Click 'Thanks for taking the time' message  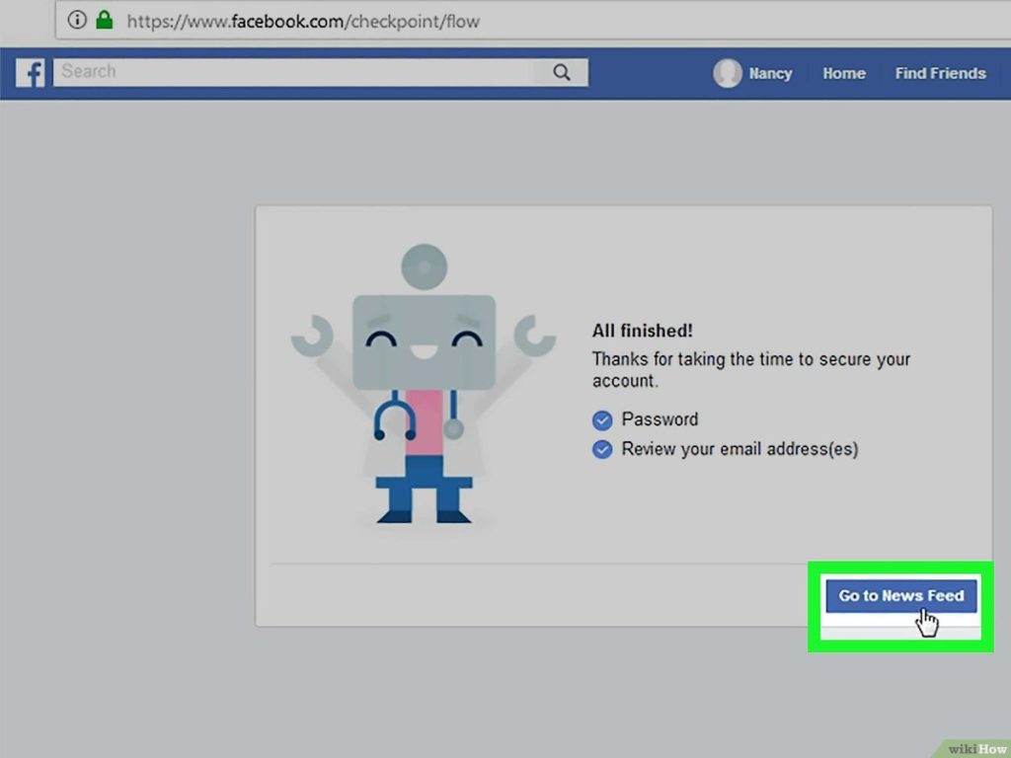pyautogui.click(x=751, y=369)
